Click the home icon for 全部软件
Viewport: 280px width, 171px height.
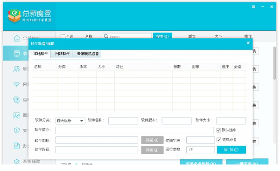pyautogui.click(x=17, y=38)
